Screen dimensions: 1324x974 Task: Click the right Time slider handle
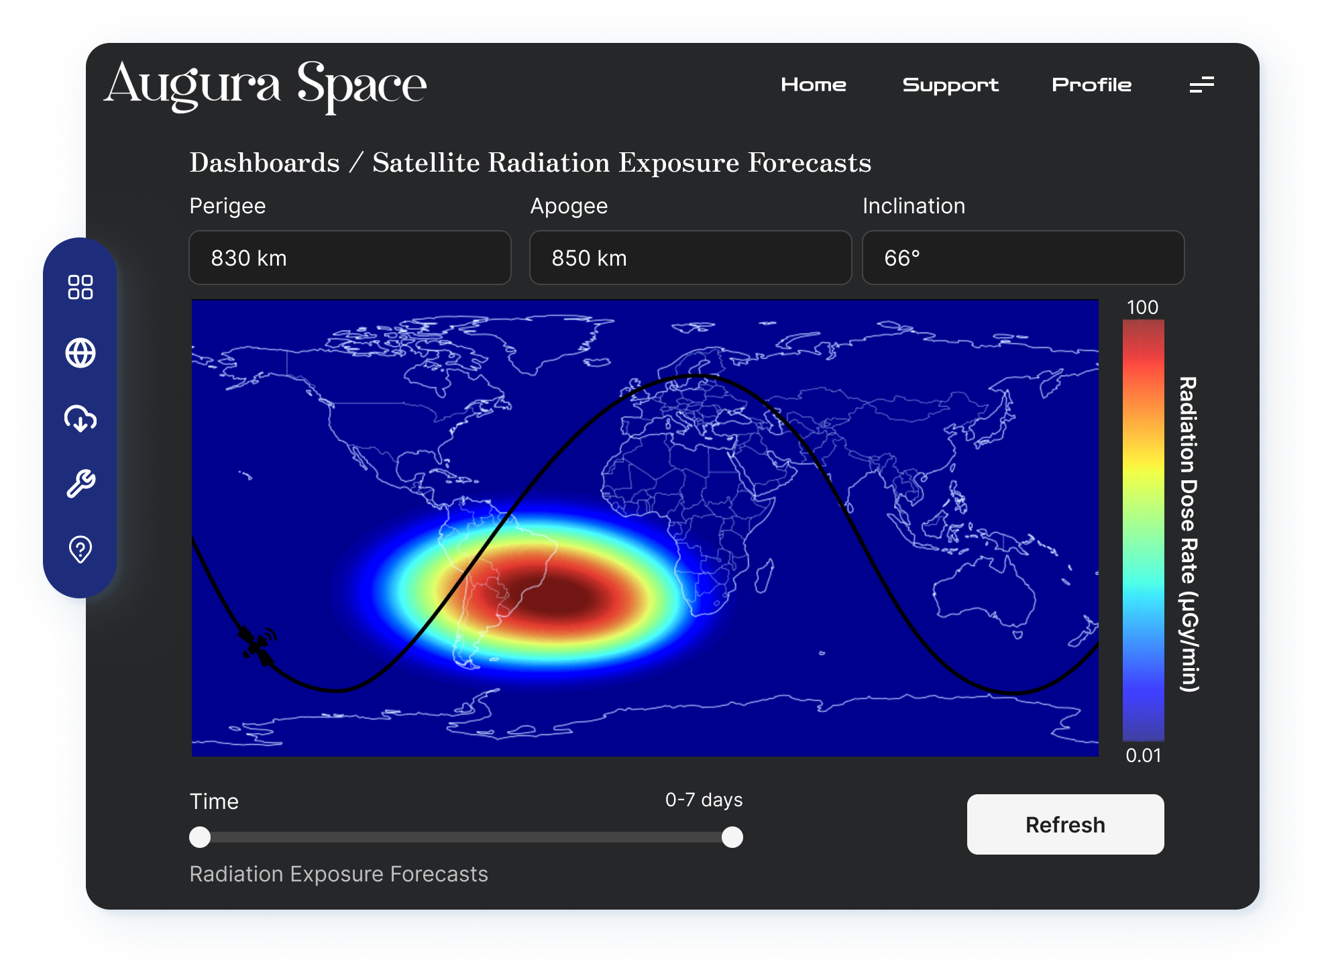point(732,837)
